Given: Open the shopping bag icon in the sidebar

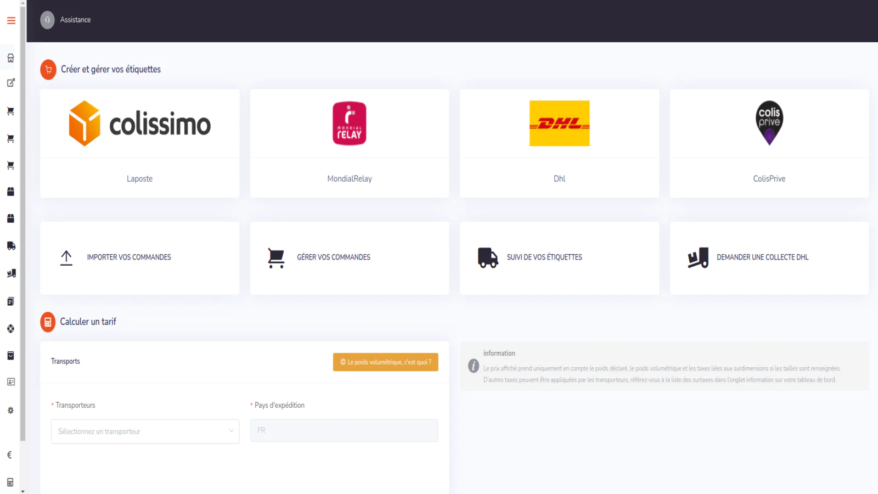Looking at the screenshot, I should coord(10,356).
